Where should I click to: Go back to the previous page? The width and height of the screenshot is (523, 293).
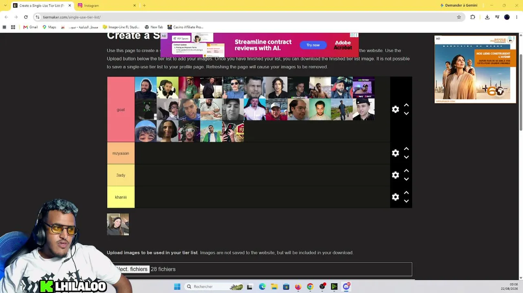coord(6,17)
